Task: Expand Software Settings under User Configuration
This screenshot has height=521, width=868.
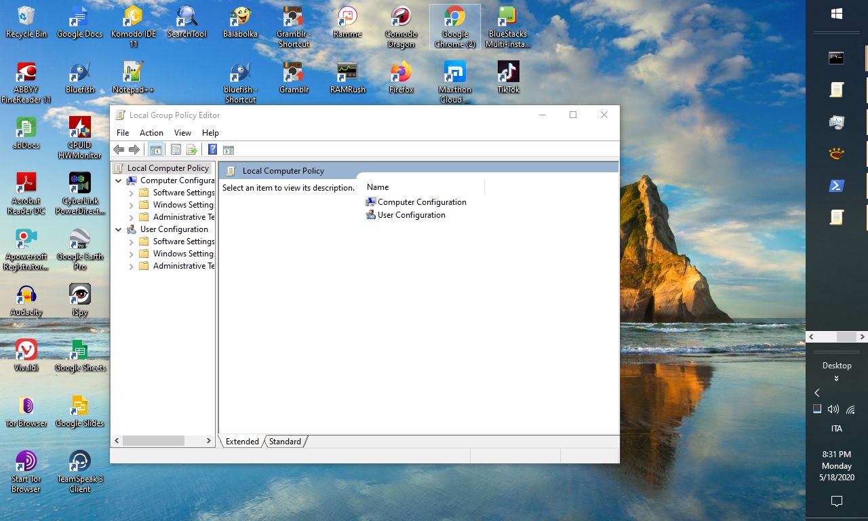Action: pos(132,242)
